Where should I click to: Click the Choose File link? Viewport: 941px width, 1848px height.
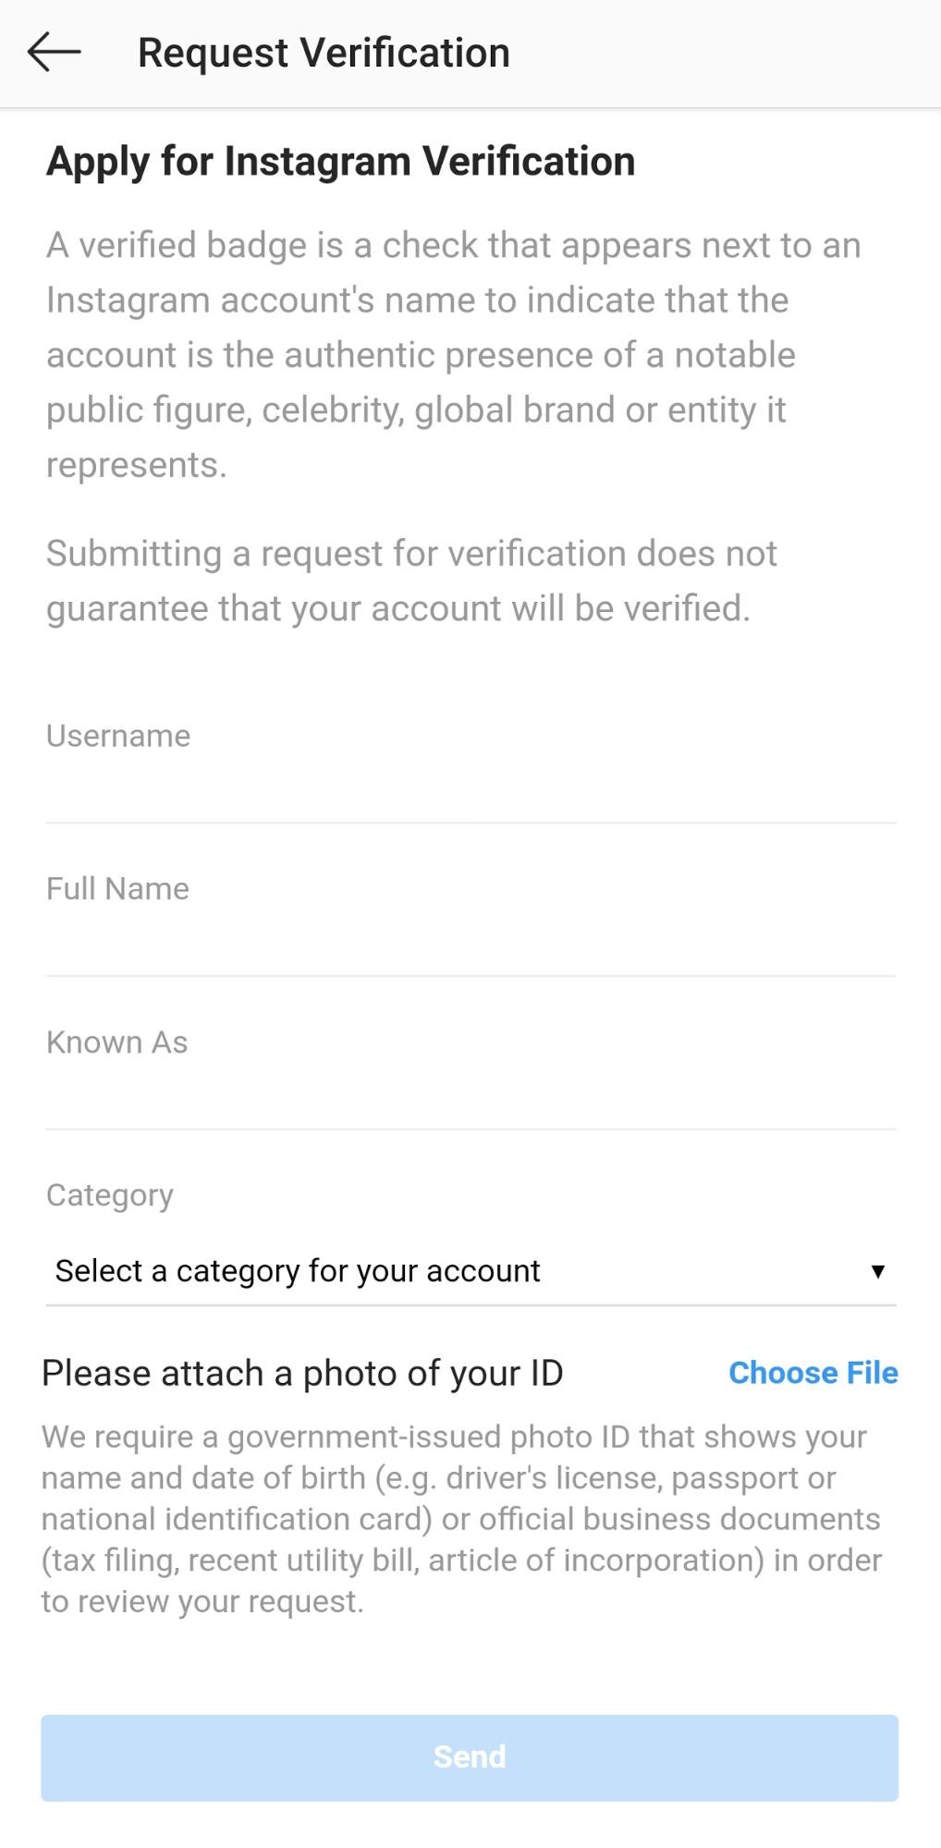point(813,1373)
